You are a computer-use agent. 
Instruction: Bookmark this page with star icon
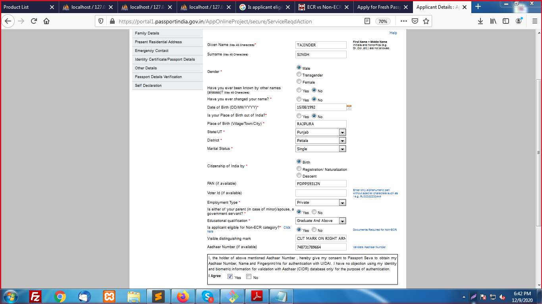coord(426,21)
